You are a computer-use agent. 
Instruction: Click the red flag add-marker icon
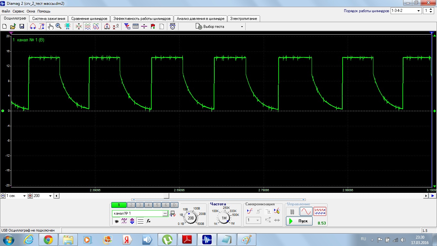click(x=153, y=27)
